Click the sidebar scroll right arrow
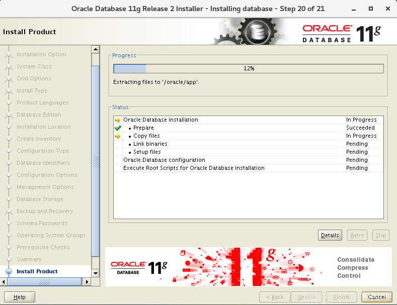 87,281
